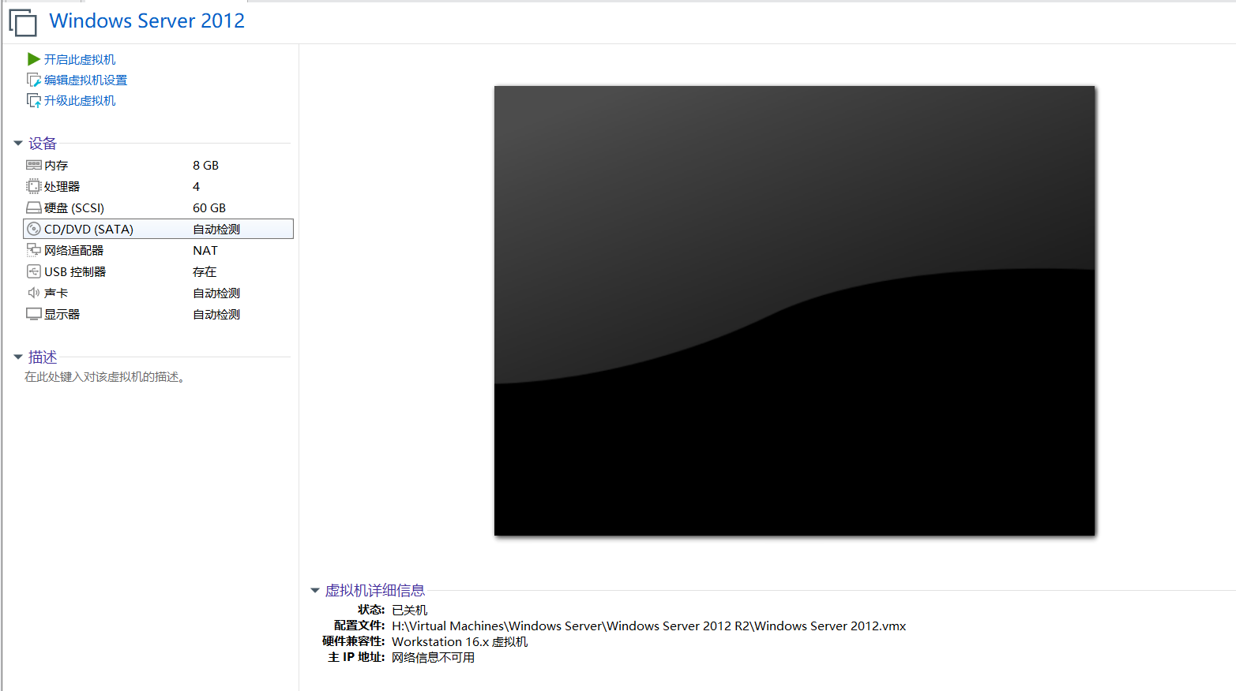Click the green play icon to power on
1236x691 pixels.
pyautogui.click(x=33, y=59)
